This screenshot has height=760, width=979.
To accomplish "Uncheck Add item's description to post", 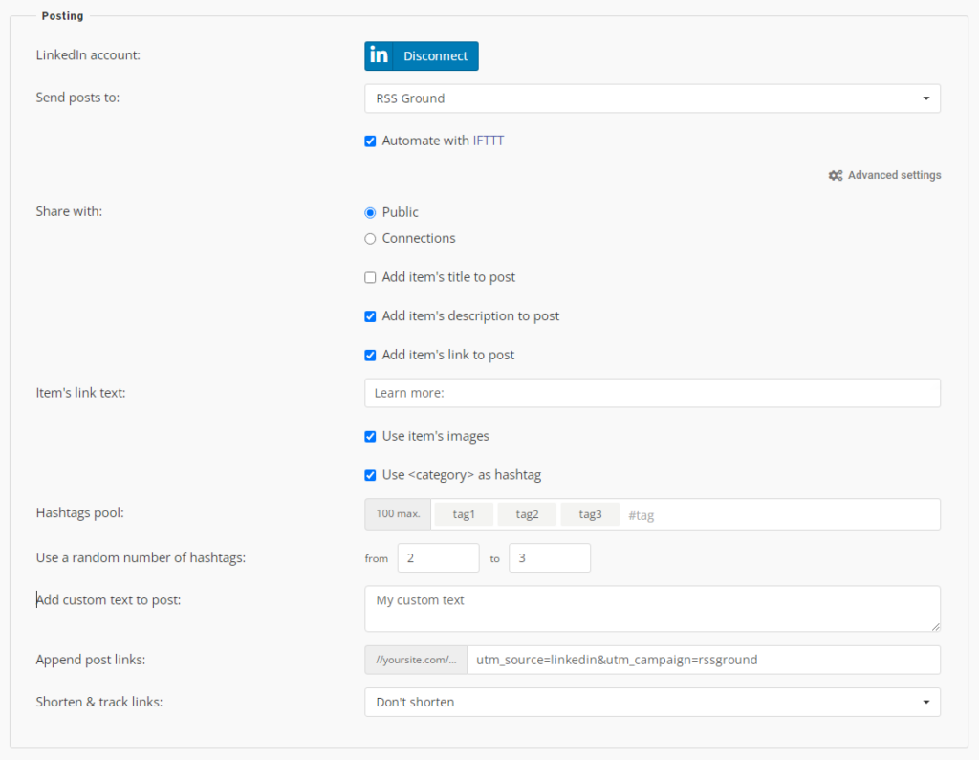I will (x=370, y=315).
